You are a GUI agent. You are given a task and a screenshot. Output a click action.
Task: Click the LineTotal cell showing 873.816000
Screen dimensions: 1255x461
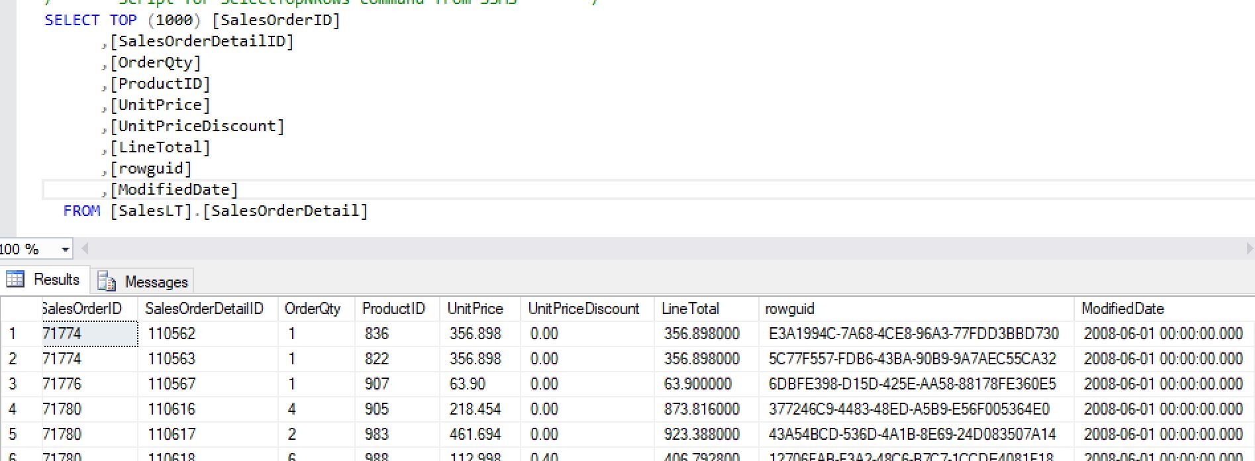[707, 409]
